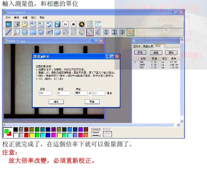Select the rectangle with I tool

[x=114, y=32]
